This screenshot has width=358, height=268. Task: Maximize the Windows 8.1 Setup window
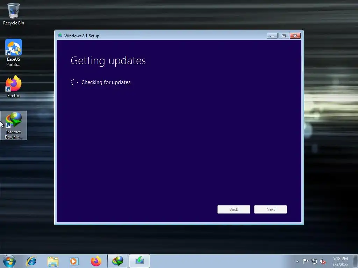coord(284,36)
